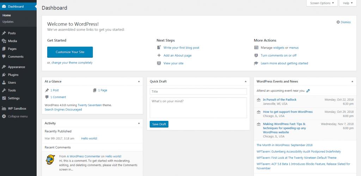Open the Turn comments on or off link
The width and height of the screenshot is (361, 176).
click(279, 56)
